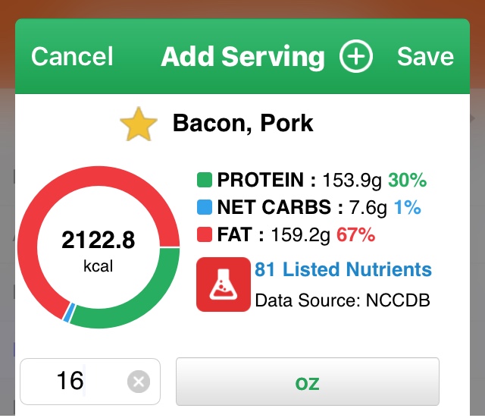Open the oz unit selector
485x418 pixels.
tap(308, 382)
